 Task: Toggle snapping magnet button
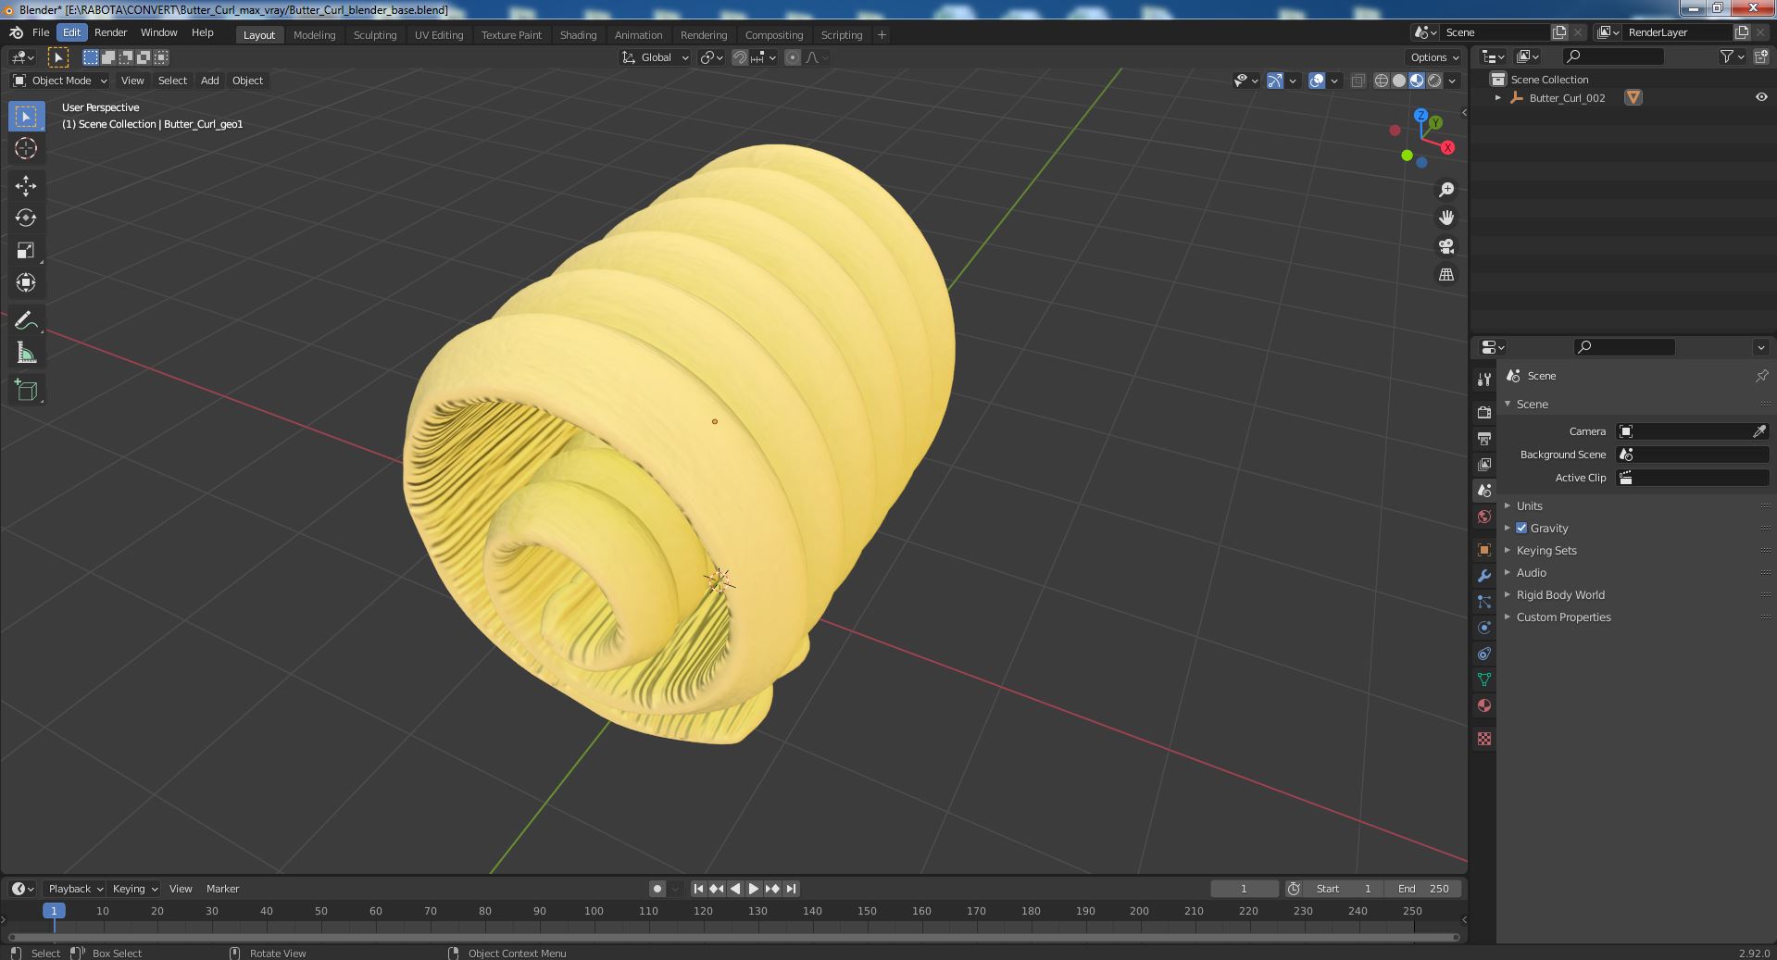pyautogui.click(x=740, y=57)
